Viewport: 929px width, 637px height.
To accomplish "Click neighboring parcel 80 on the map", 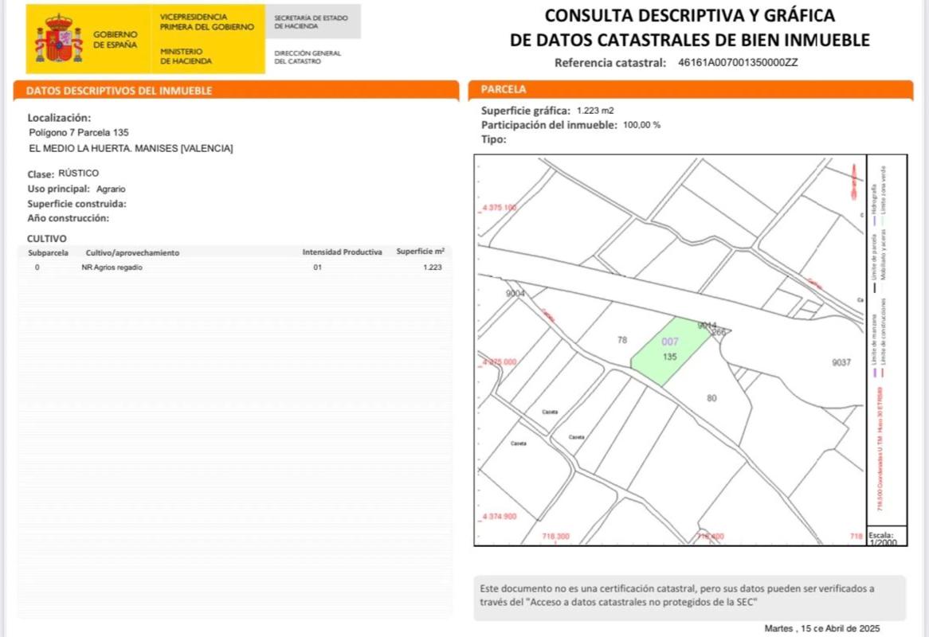I will coord(711,397).
